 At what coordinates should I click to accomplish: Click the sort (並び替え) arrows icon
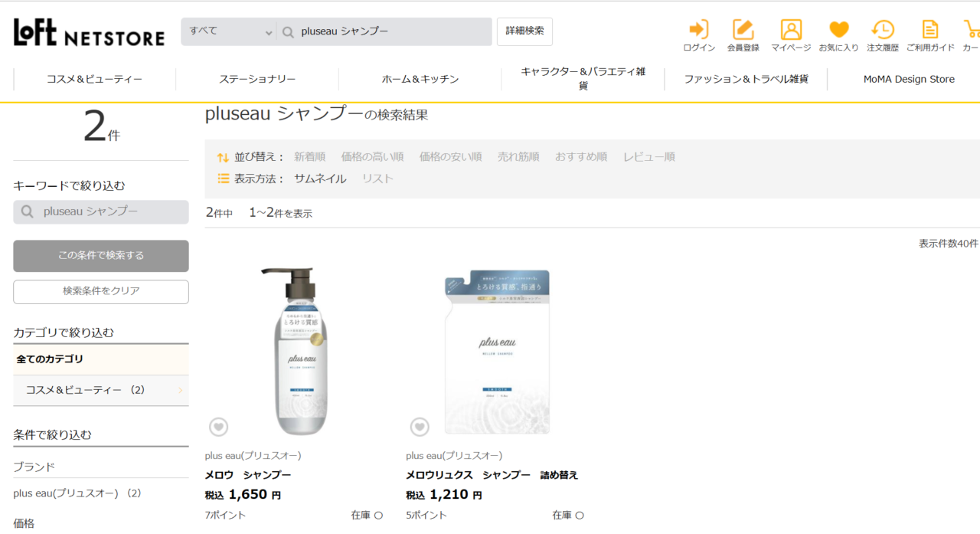223,157
